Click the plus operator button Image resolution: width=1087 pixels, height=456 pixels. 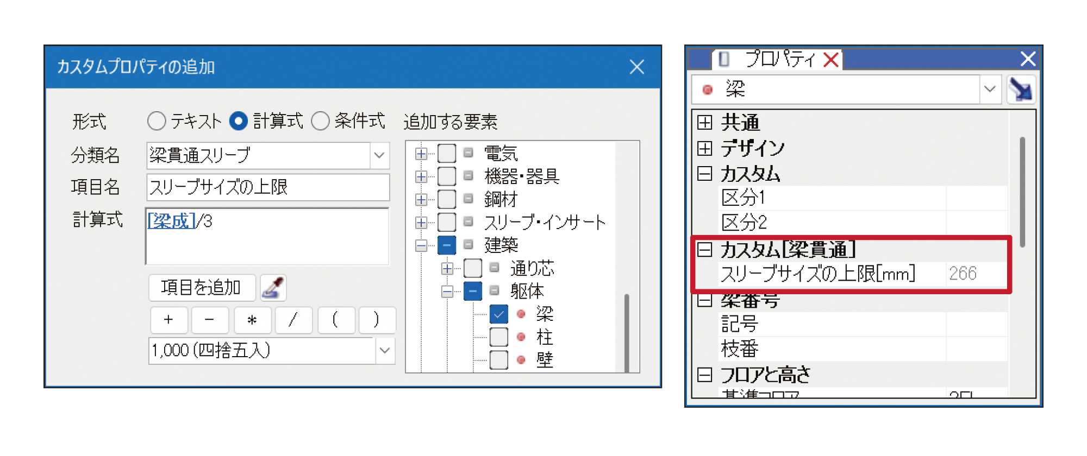(169, 320)
